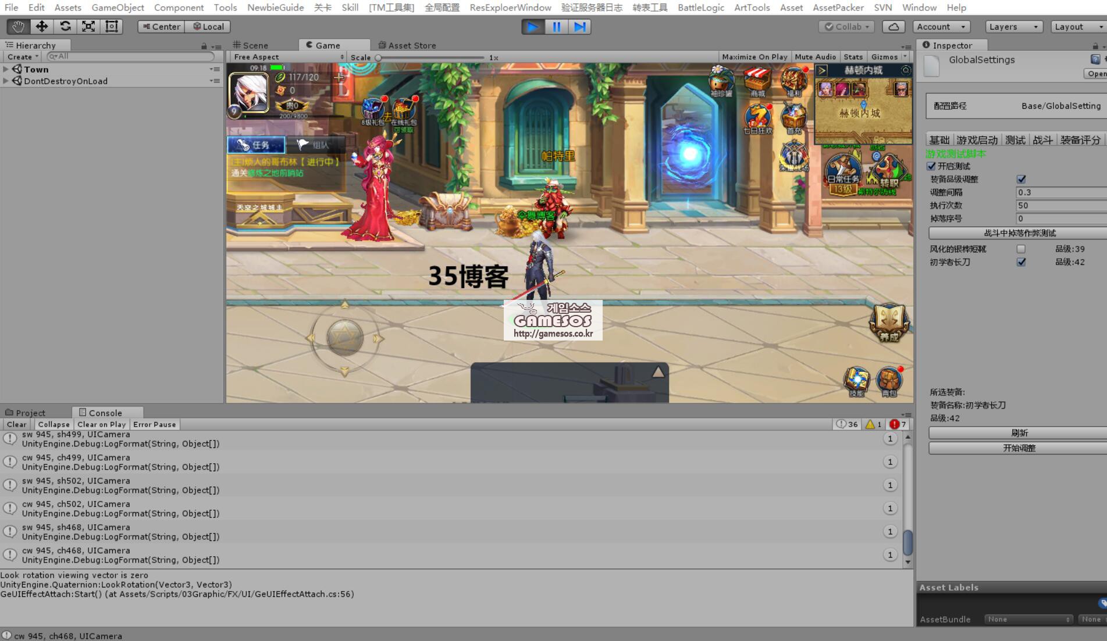
Task: Toggle the 开启测试 checkbox
Action: coord(931,166)
